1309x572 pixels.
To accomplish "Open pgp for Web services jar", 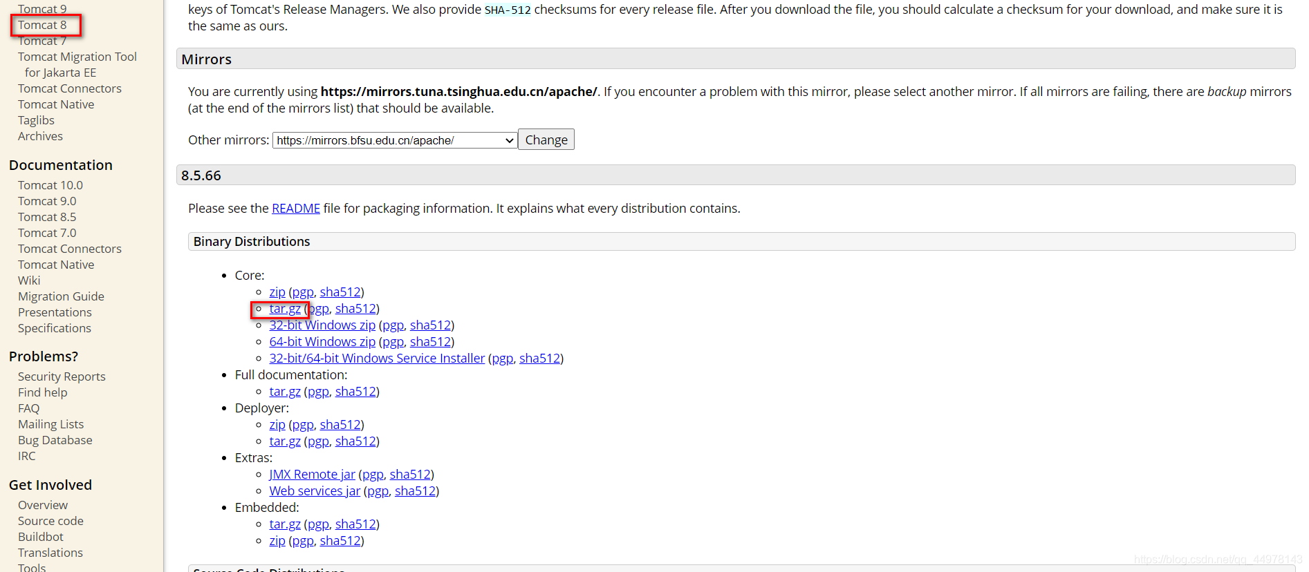I will [378, 491].
